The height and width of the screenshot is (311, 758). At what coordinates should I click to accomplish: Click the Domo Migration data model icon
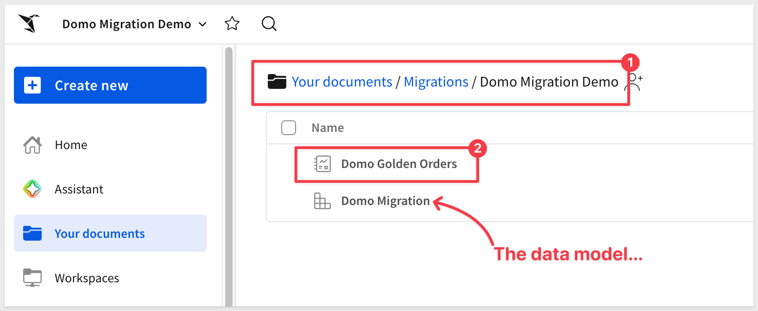322,201
